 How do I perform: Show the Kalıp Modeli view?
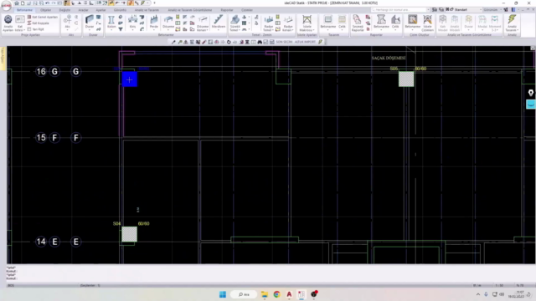(x=443, y=23)
